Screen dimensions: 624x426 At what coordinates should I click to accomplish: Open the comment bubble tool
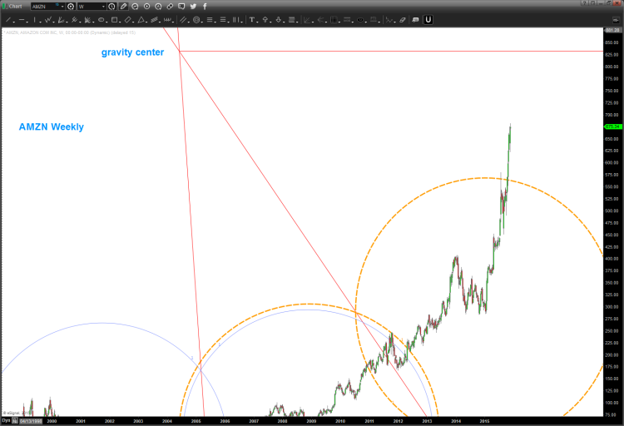[x=415, y=19]
